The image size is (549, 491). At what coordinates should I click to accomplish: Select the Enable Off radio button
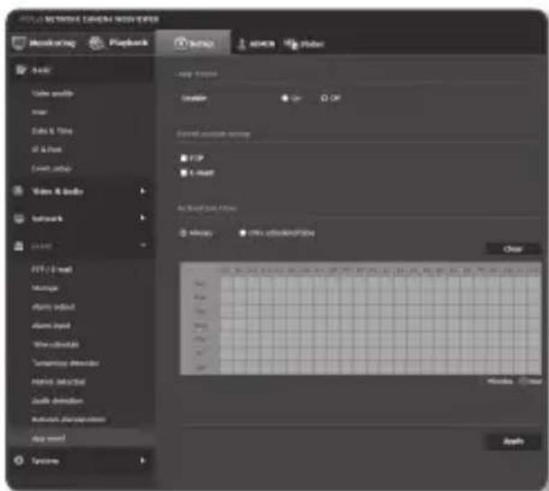click(324, 98)
